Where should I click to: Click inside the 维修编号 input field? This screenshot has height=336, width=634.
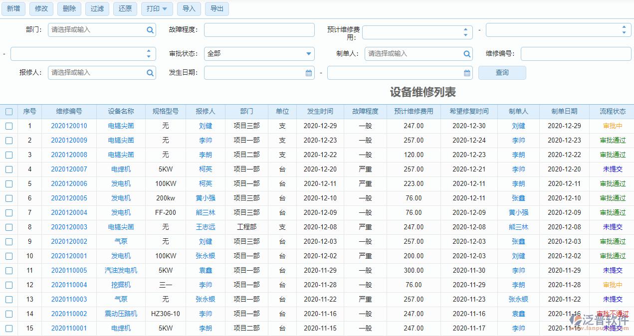click(x=576, y=54)
